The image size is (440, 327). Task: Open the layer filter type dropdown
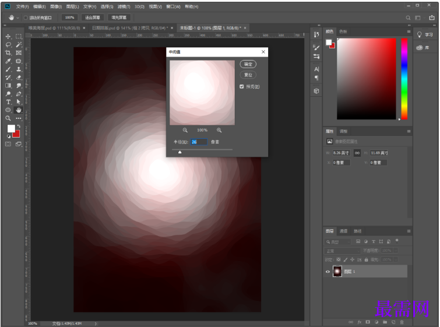pyautogui.click(x=339, y=241)
